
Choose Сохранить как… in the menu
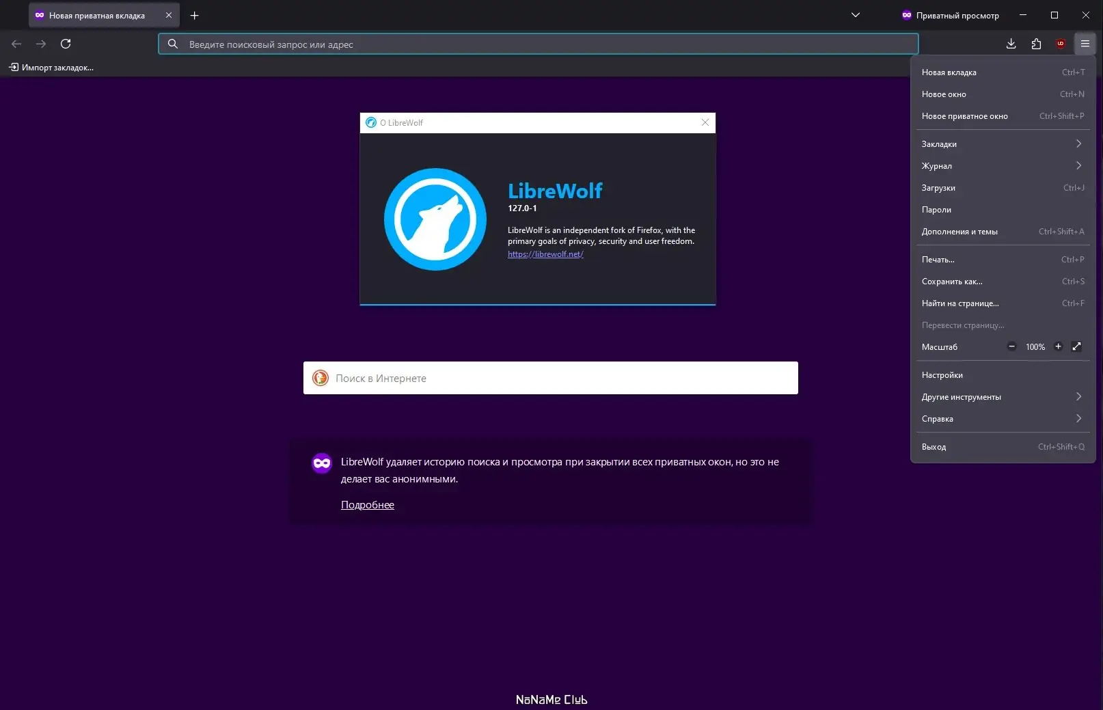1003,282
